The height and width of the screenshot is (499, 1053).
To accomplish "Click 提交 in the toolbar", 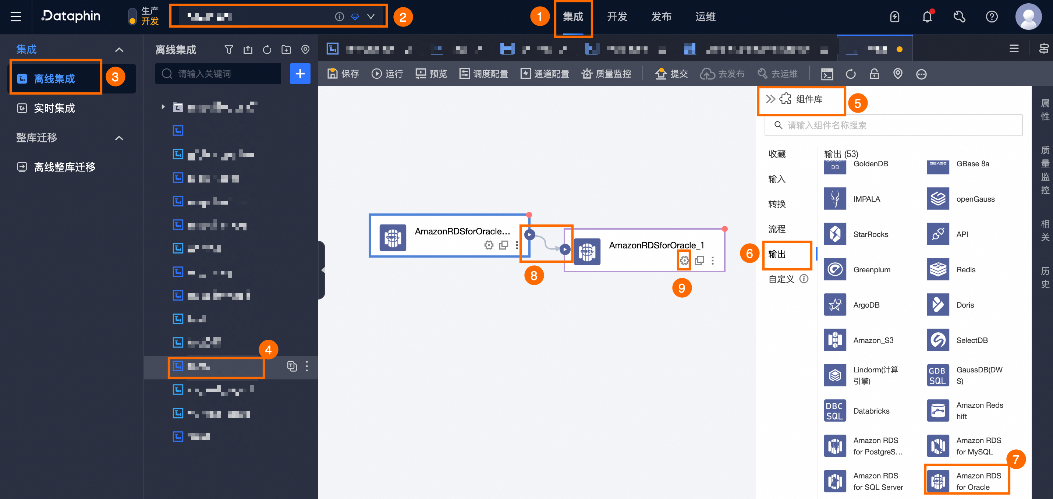I will [671, 74].
